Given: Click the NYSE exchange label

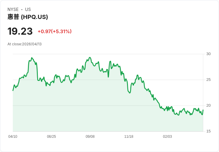Looking at the screenshot, I should tap(13, 9).
